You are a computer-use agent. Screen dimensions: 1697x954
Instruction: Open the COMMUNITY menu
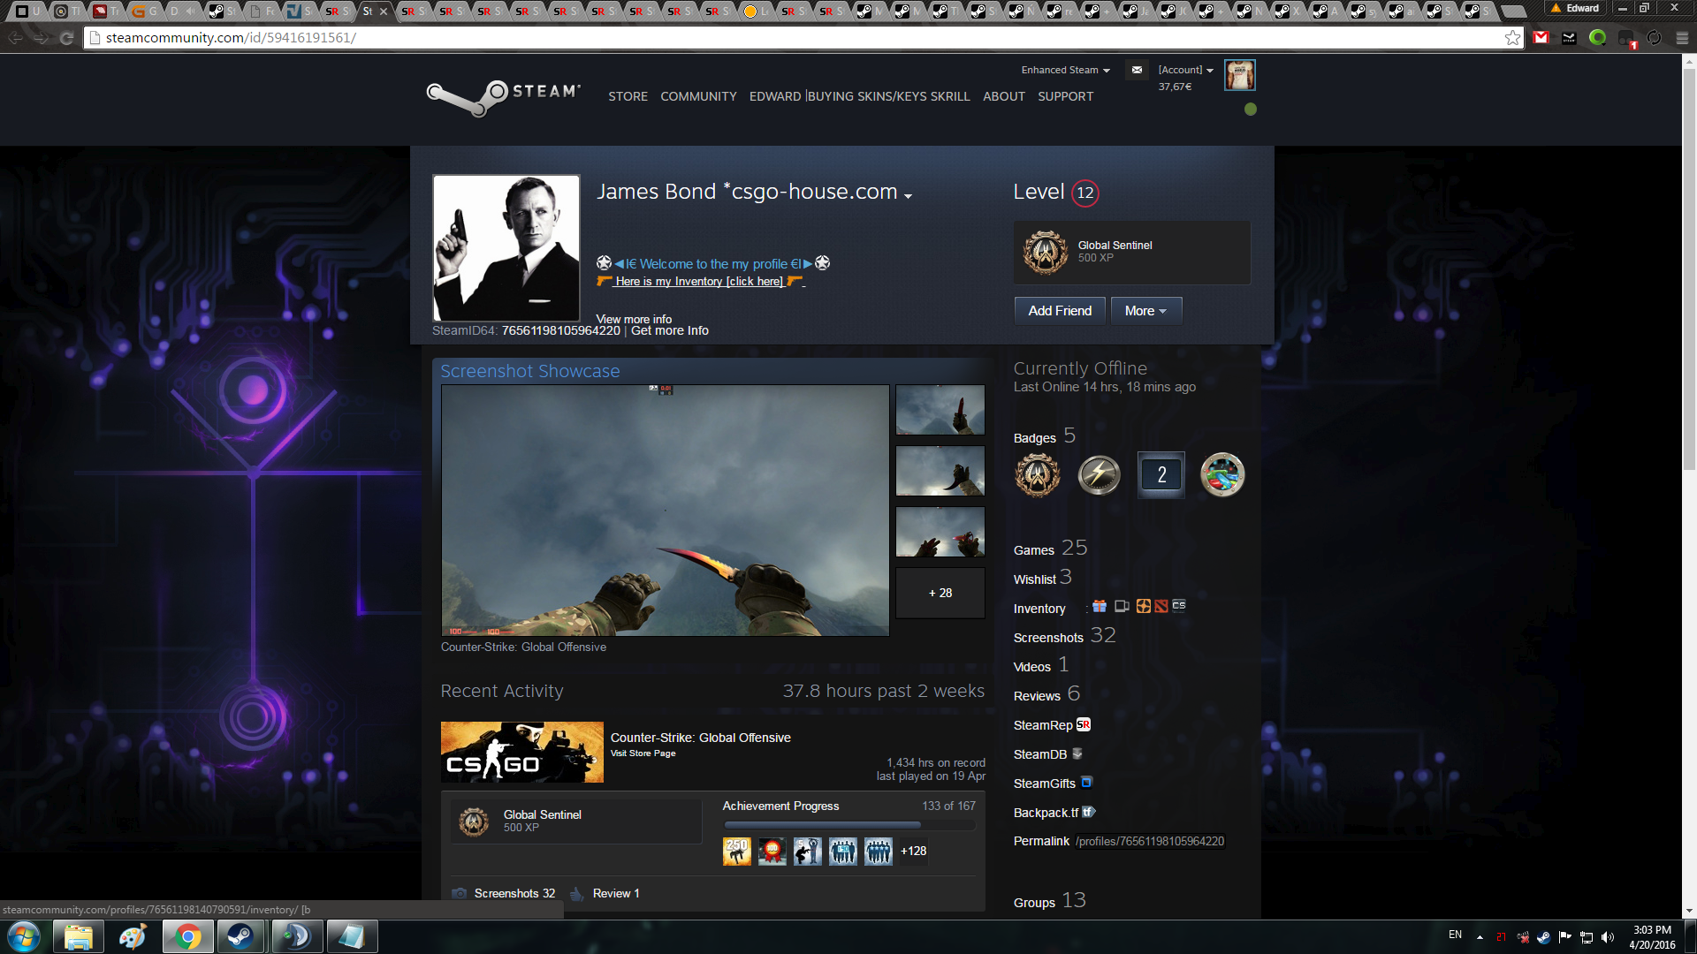(698, 96)
